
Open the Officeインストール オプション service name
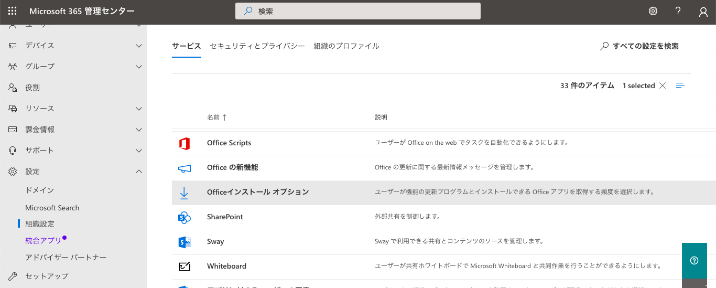click(258, 192)
